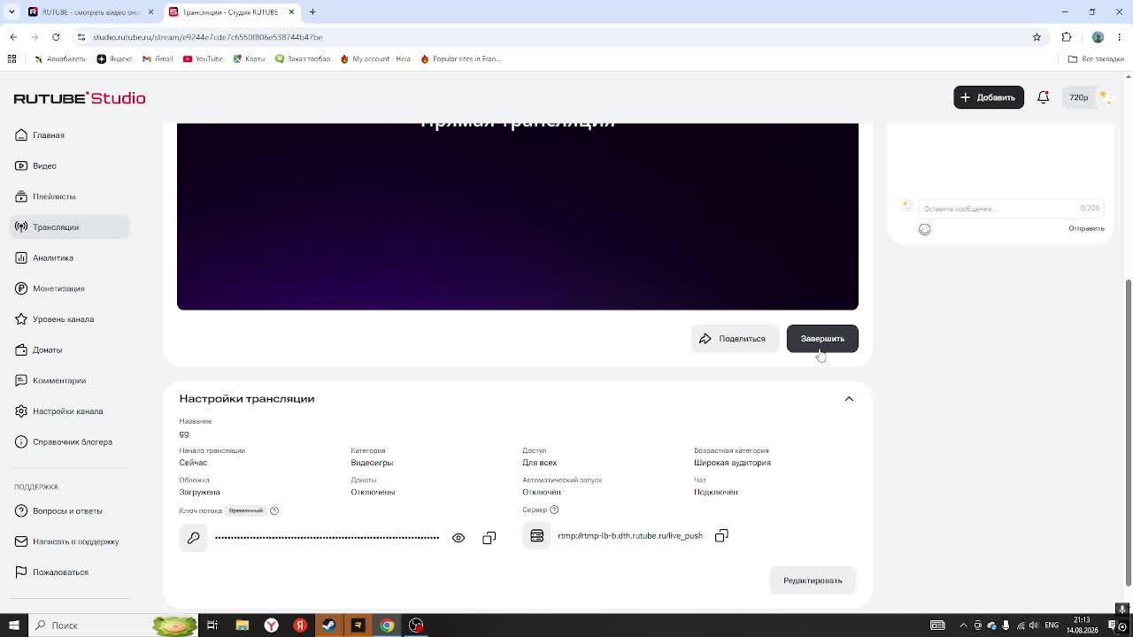This screenshot has height=637, width=1133.
Task: Click the Уровень канала trophy icon
Action: [21, 319]
